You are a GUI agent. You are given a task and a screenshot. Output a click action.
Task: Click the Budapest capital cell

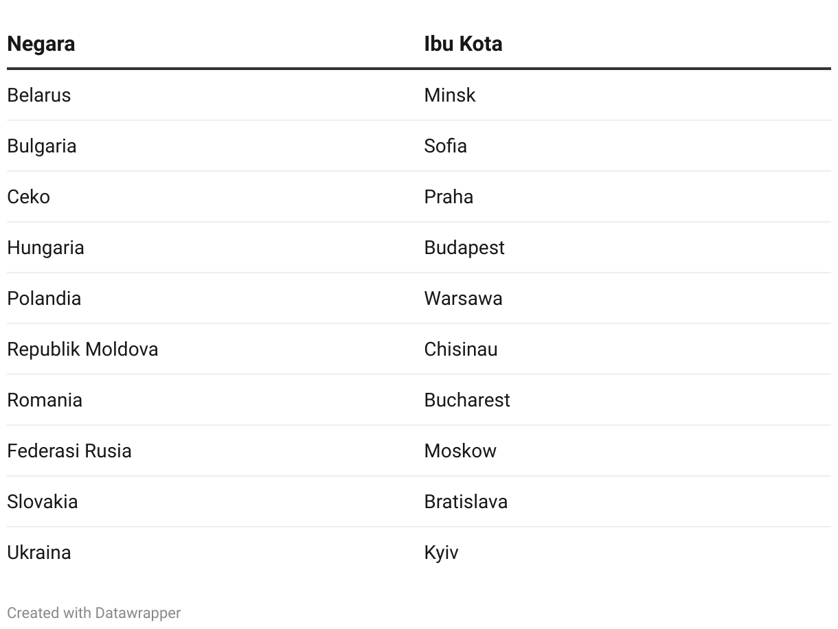(464, 247)
